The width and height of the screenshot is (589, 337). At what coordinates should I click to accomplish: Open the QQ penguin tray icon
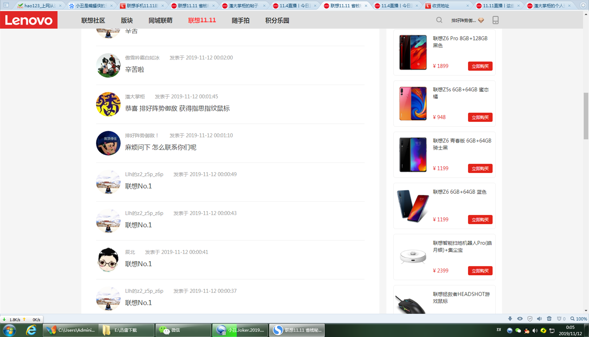(526, 331)
